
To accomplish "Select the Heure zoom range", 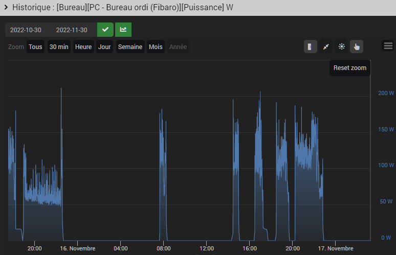I will [83, 47].
